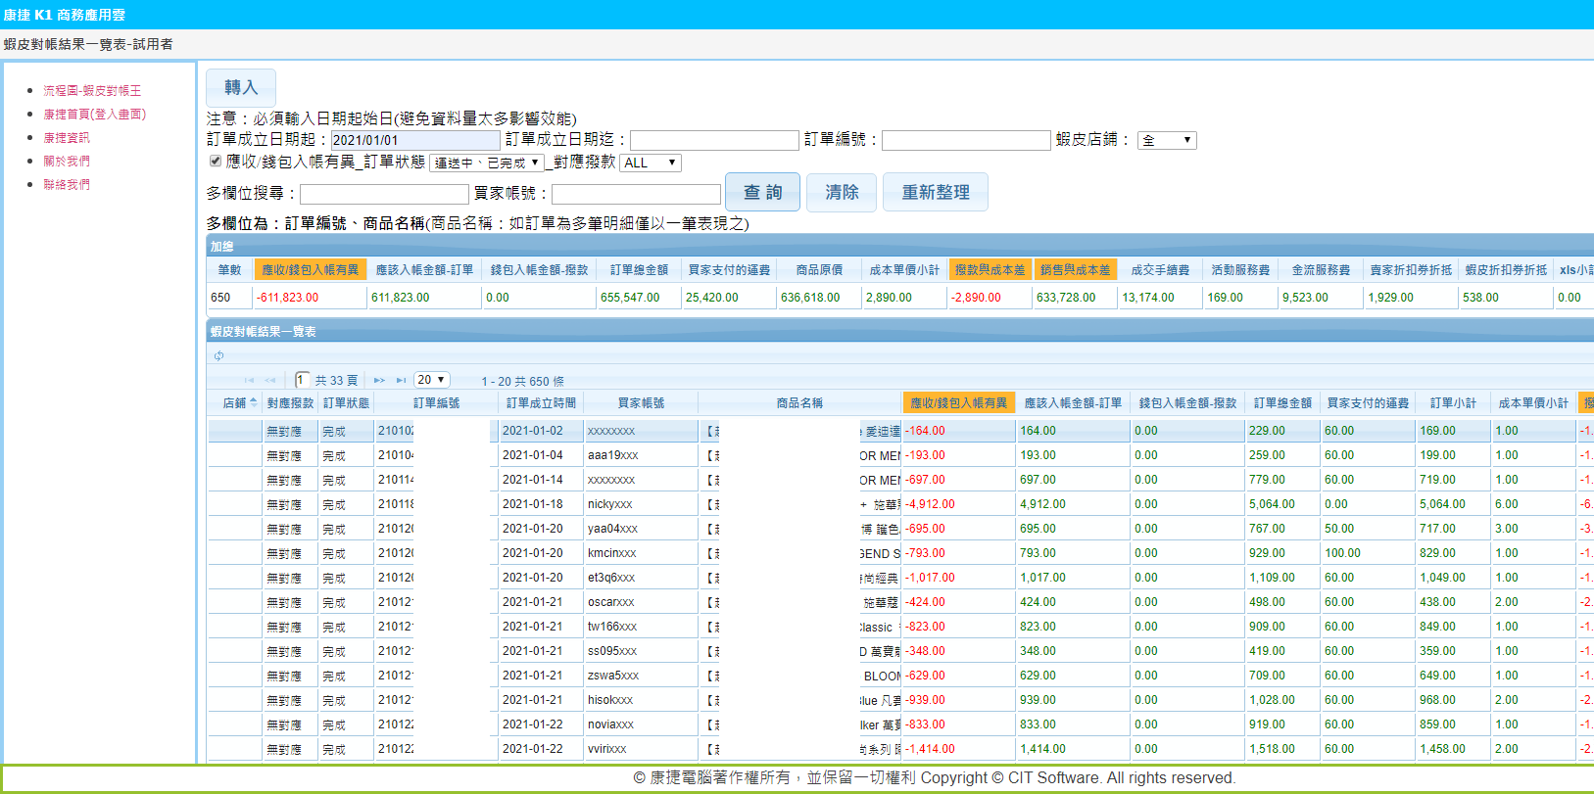Image resolution: width=1594 pixels, height=794 pixels.
Task: Jump to the last page of results
Action: [401, 380]
